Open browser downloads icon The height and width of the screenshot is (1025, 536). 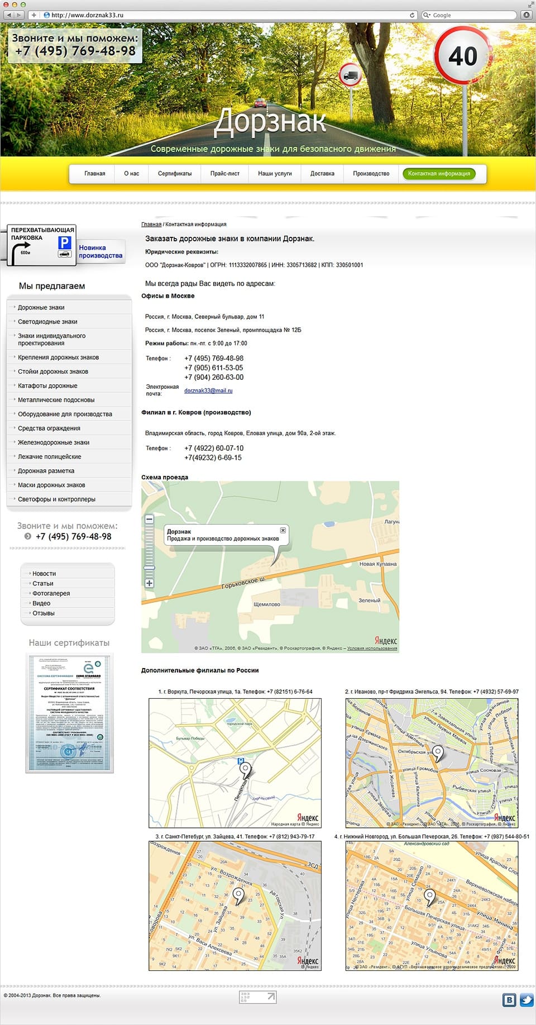click(x=527, y=15)
